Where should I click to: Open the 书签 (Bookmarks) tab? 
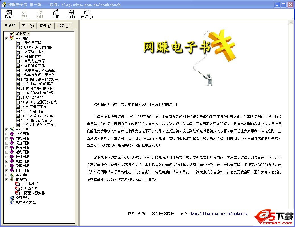coord(63,26)
